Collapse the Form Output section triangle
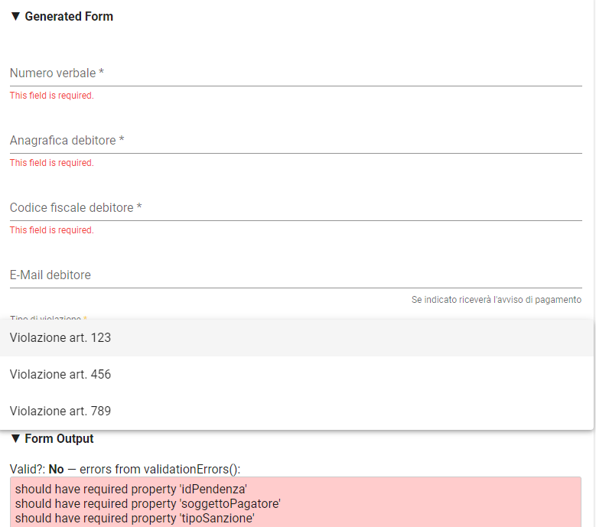The height and width of the screenshot is (527, 596). click(x=15, y=438)
